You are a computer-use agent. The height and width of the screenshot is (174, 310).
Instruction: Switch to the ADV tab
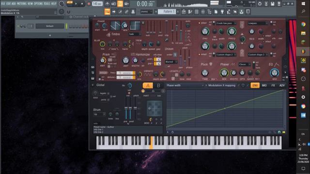click(282, 86)
